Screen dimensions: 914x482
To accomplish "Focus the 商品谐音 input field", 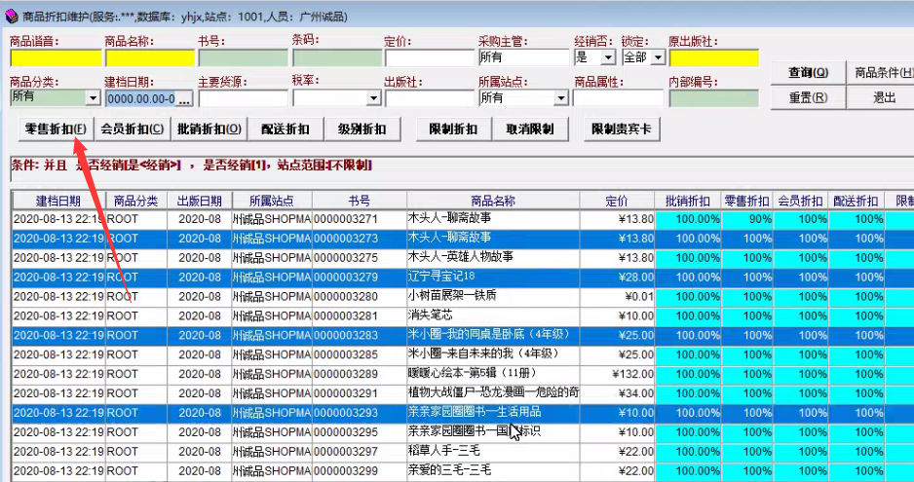I will (x=56, y=58).
